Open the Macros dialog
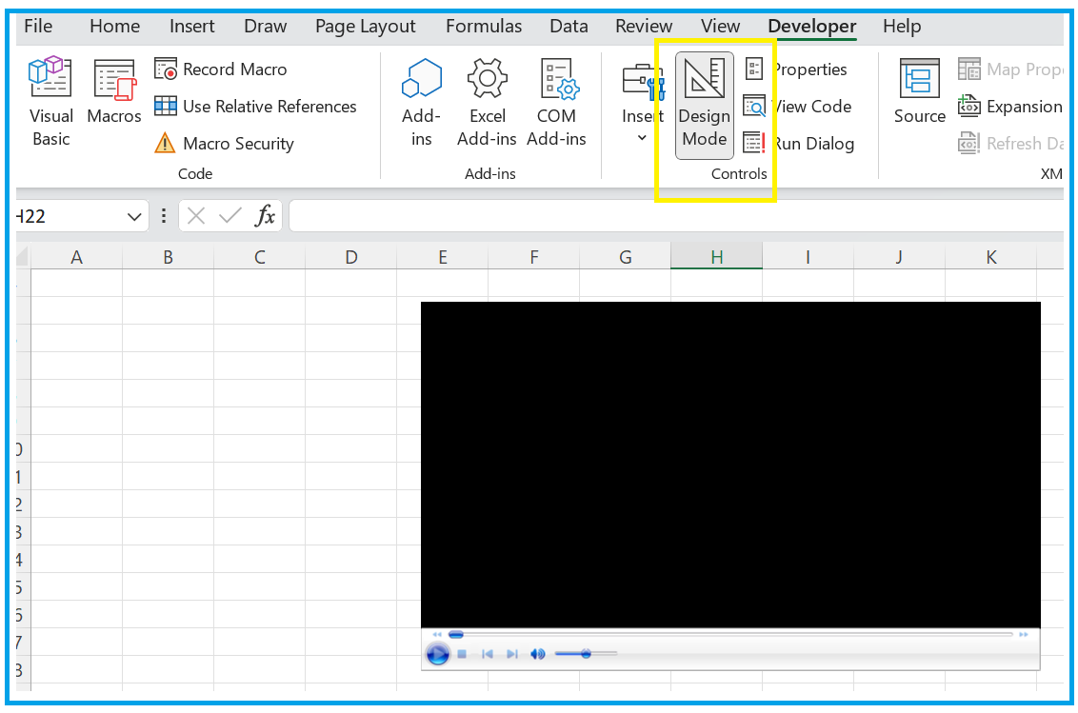This screenshot has width=1078, height=713. coord(114,92)
